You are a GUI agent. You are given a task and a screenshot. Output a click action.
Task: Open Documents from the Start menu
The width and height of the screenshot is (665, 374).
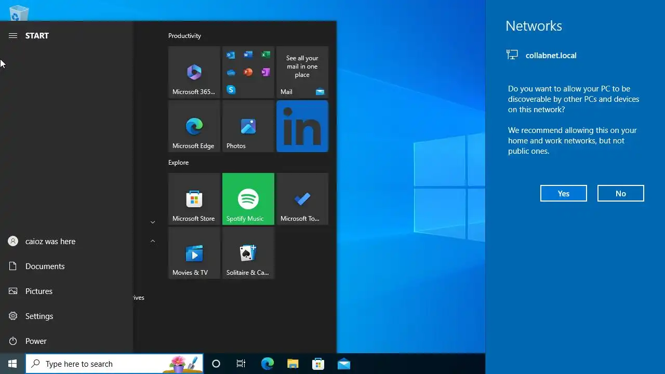coord(66,266)
